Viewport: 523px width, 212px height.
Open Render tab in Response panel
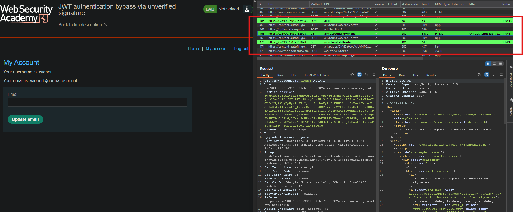click(x=431, y=75)
